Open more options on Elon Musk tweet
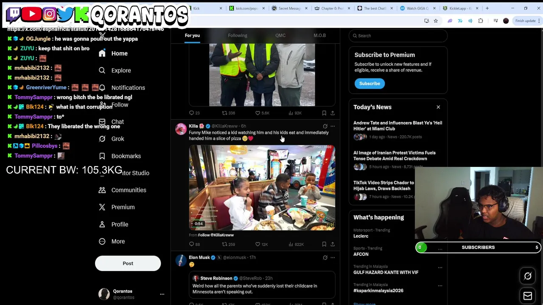The width and height of the screenshot is (543, 305). [333, 258]
